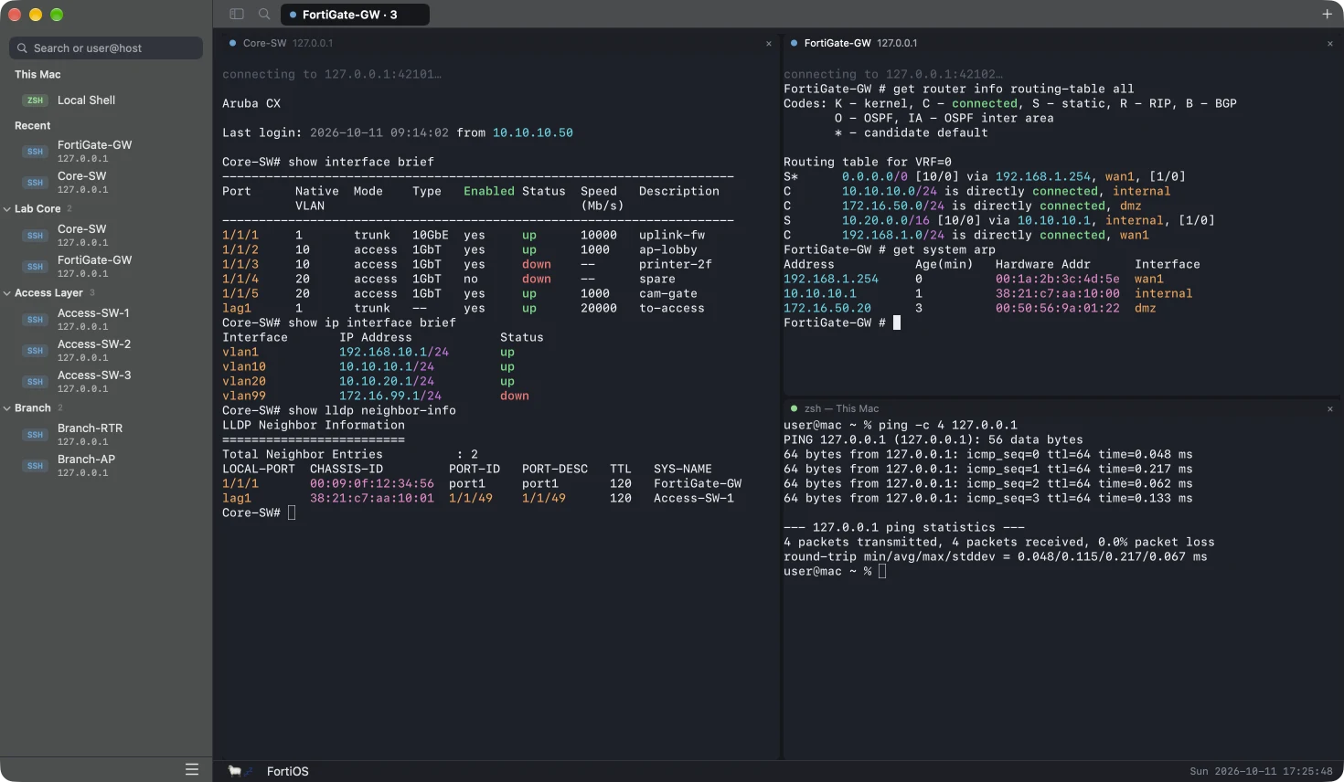Click chassis ID 00:09:0f:12:34:56

click(372, 483)
